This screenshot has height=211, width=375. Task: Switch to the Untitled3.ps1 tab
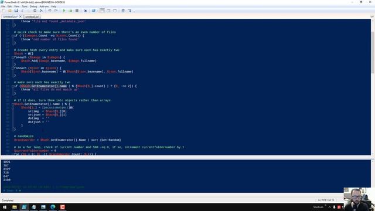tap(32, 17)
